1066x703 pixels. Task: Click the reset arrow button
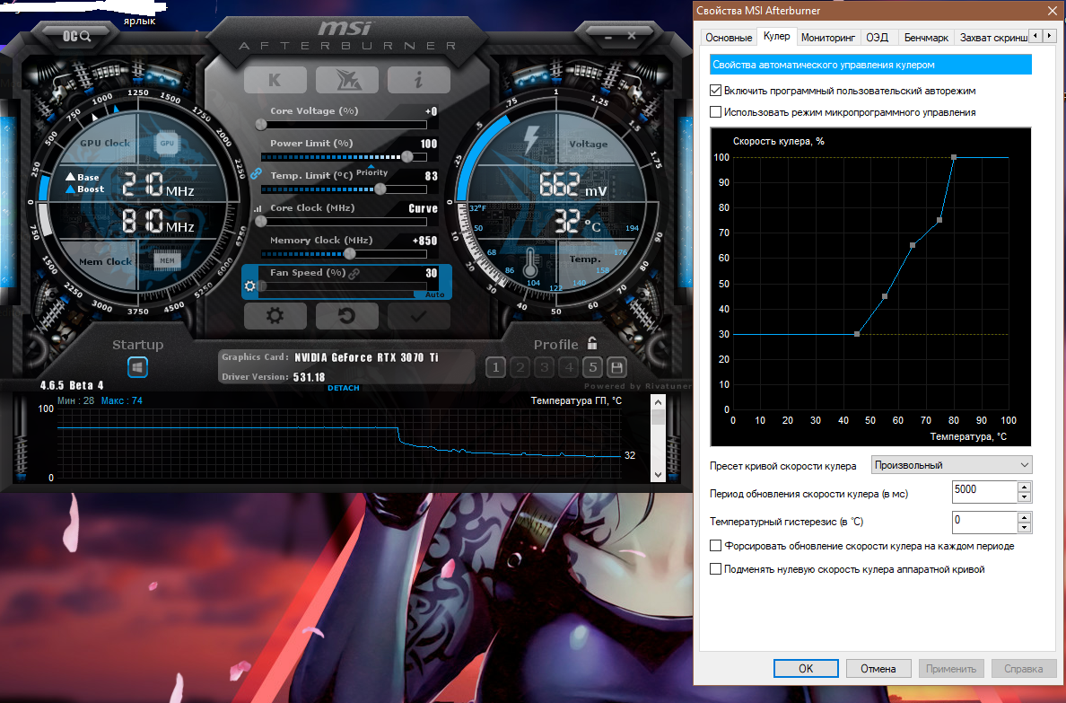point(346,316)
